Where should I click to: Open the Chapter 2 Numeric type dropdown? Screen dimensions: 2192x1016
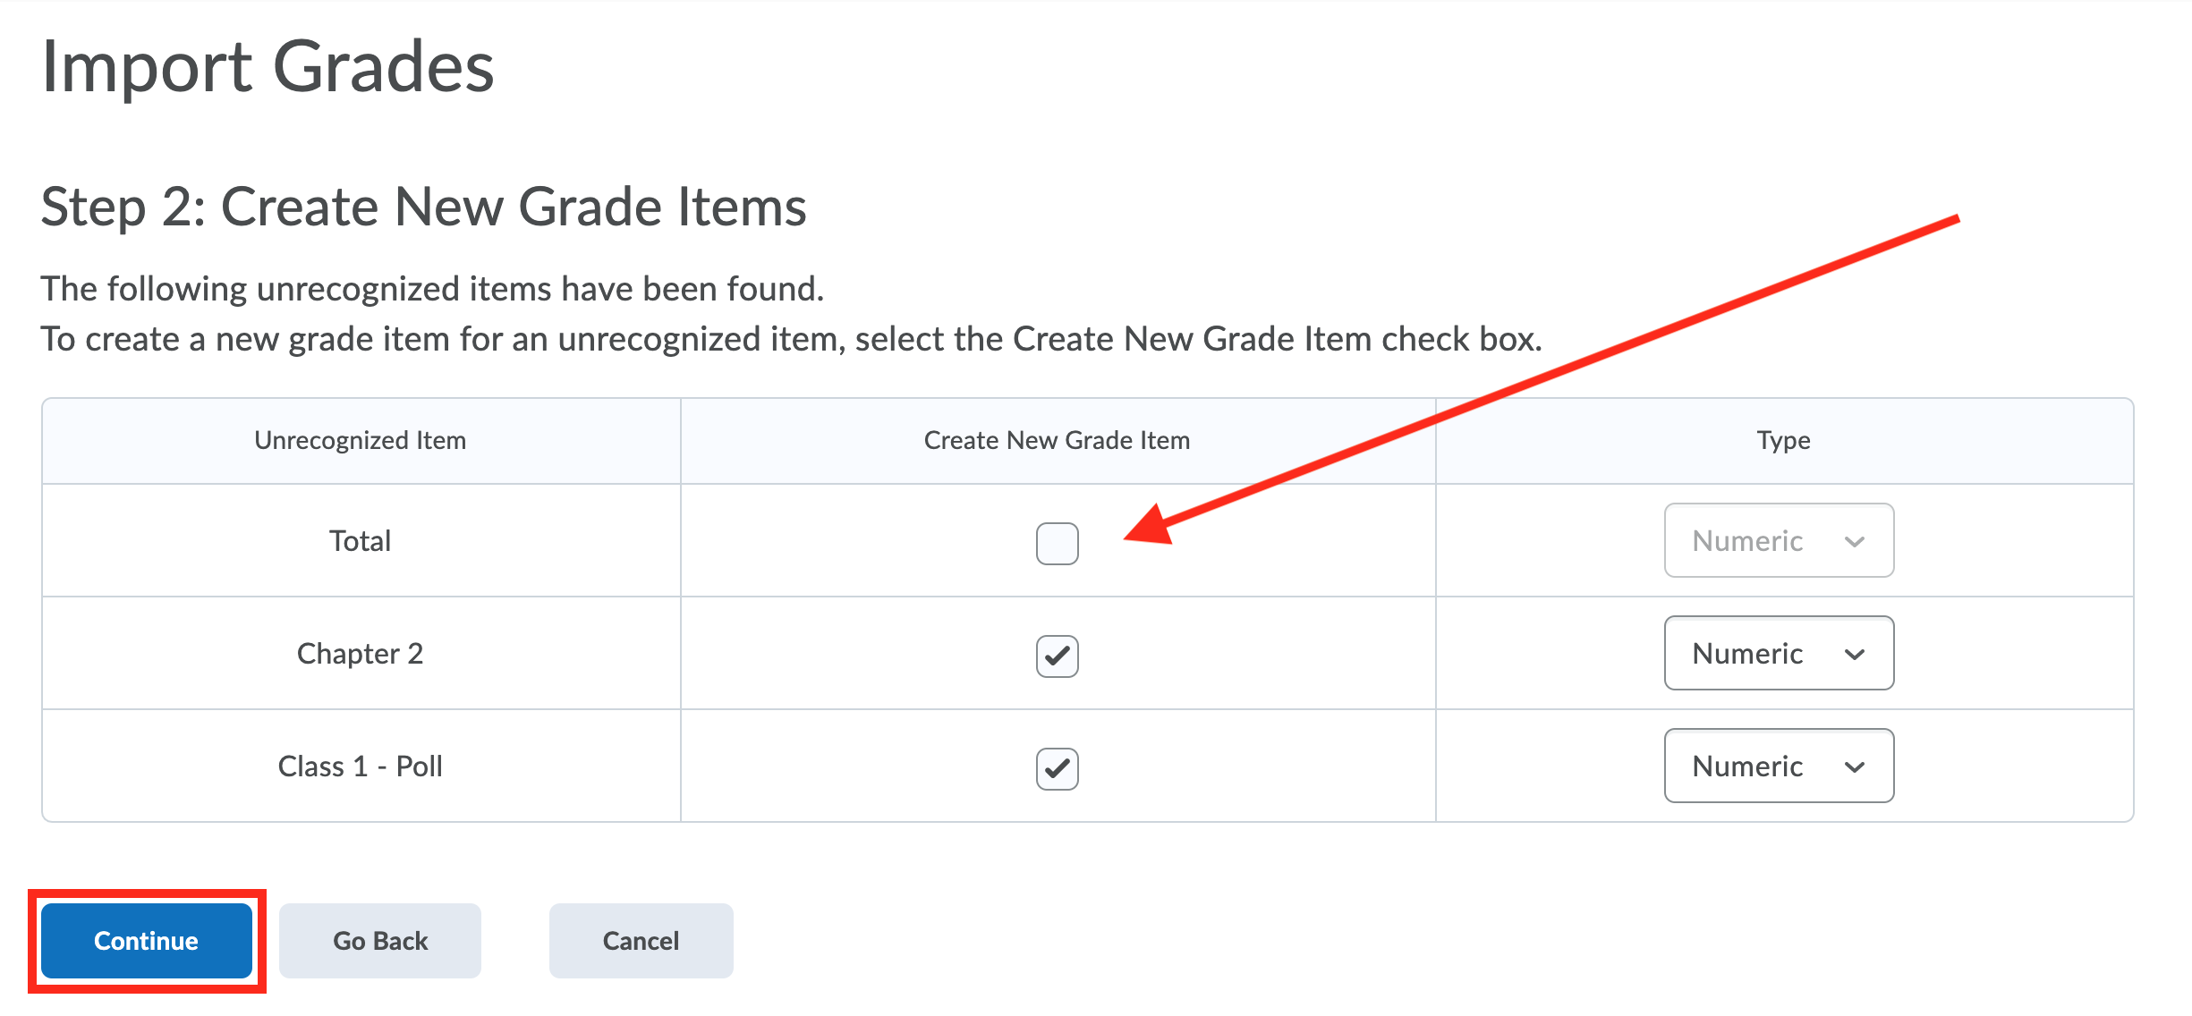(1778, 653)
